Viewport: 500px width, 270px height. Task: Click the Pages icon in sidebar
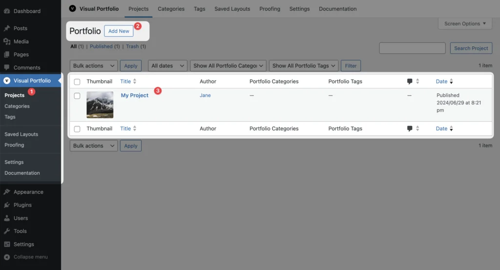[x=7, y=55]
